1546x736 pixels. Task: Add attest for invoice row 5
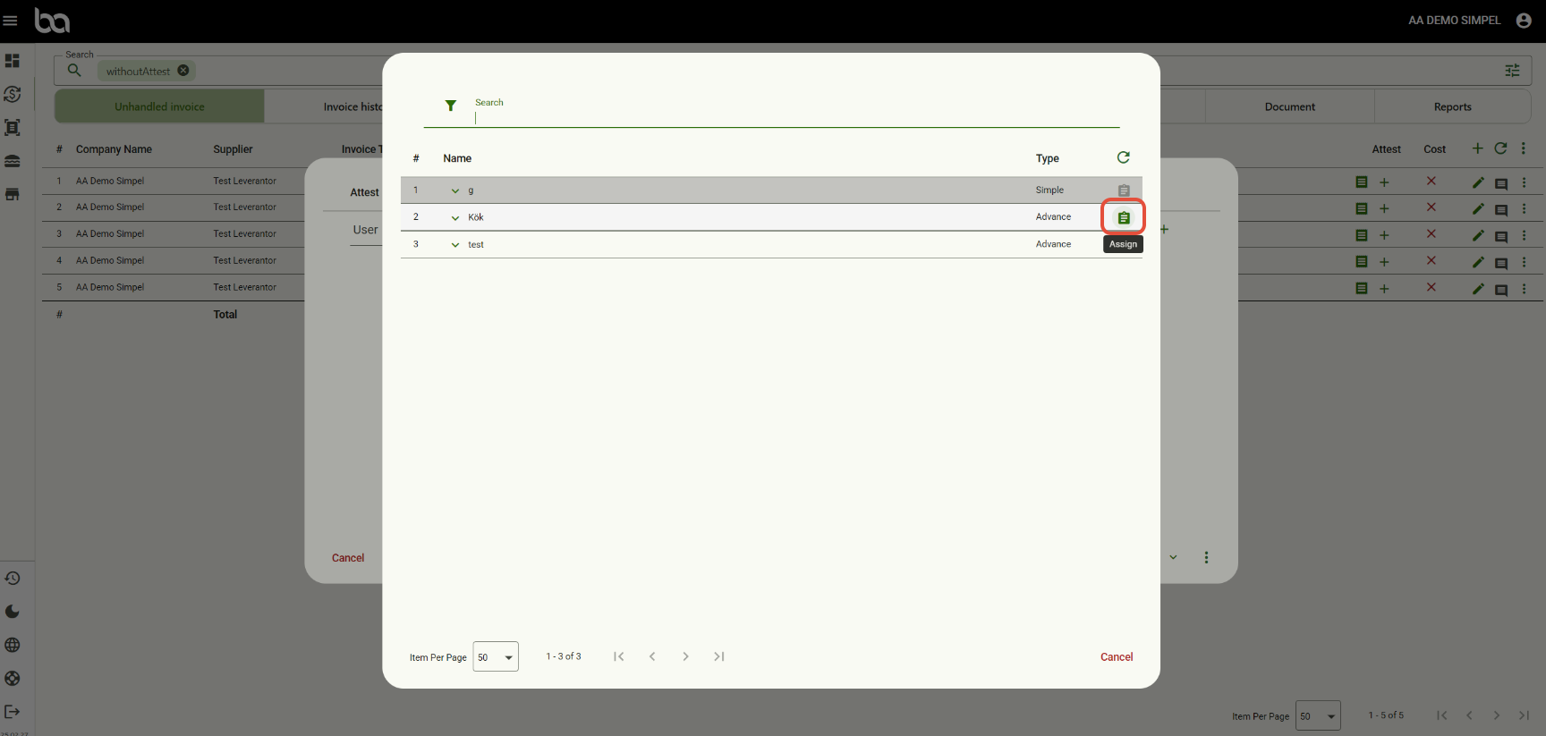point(1384,289)
